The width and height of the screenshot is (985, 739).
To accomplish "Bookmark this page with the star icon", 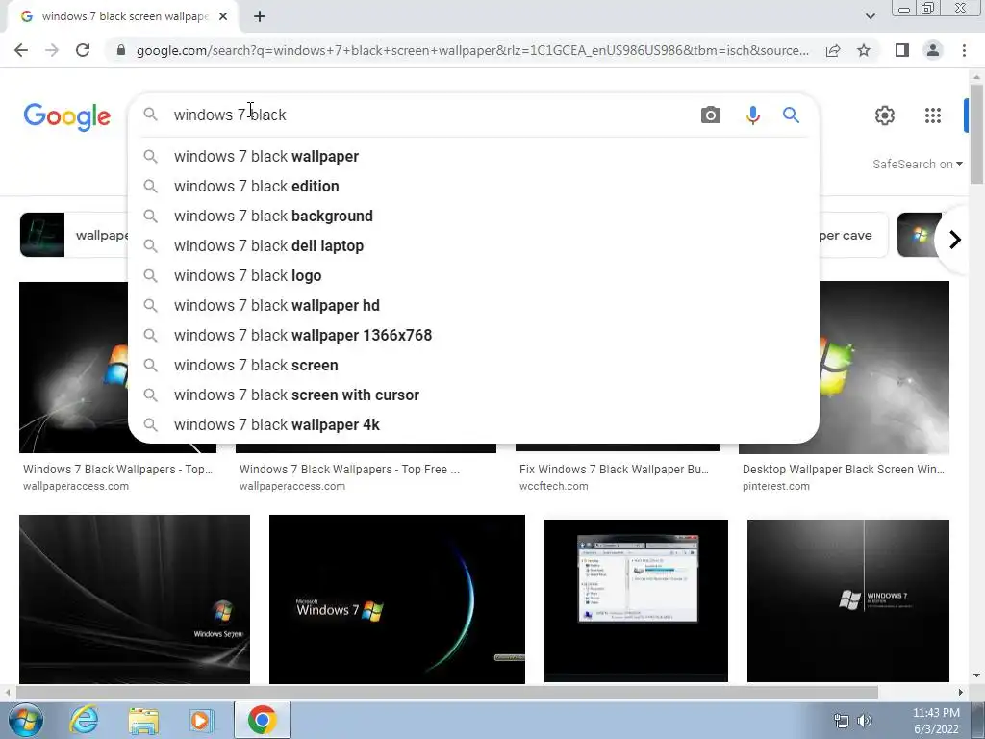I will tap(864, 50).
